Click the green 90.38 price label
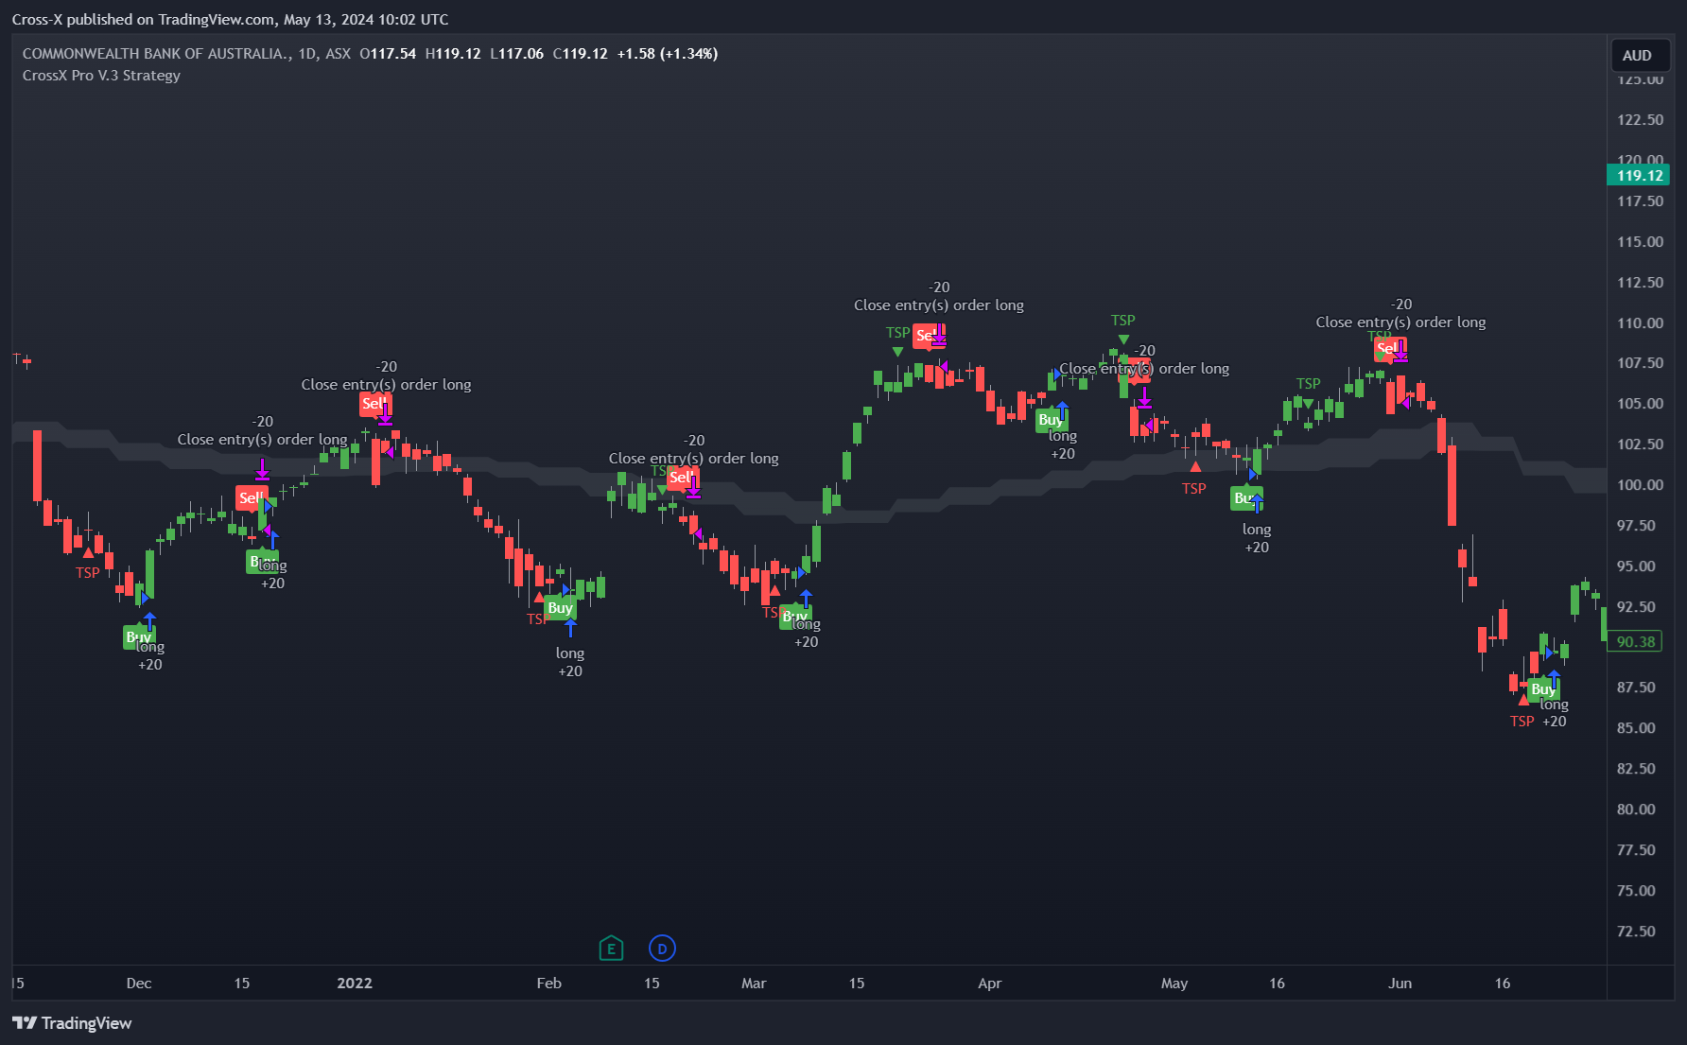The height and width of the screenshot is (1045, 1687). [1635, 641]
